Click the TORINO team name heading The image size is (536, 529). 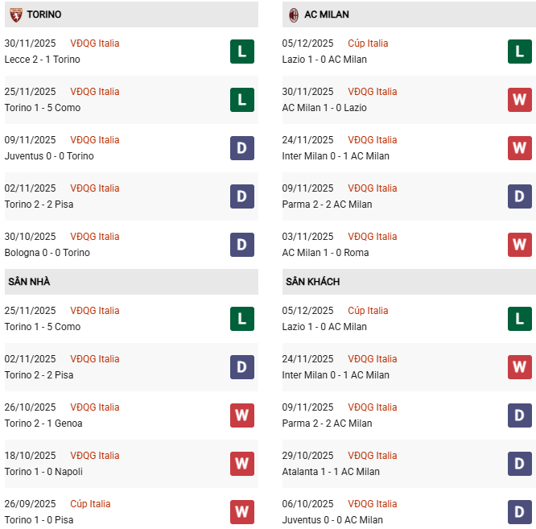click(x=43, y=14)
